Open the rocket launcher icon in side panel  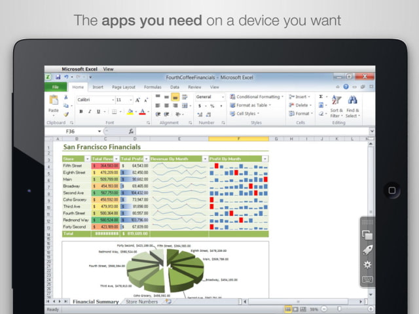(x=367, y=250)
